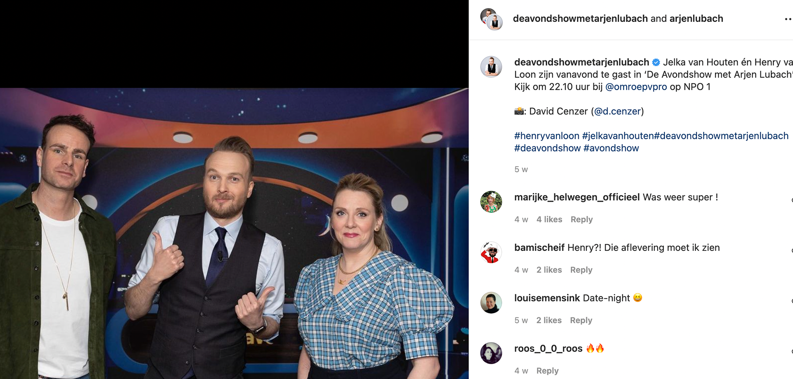Open louisemensink profile avatar
Viewport: 793px width, 379px height.
click(491, 303)
